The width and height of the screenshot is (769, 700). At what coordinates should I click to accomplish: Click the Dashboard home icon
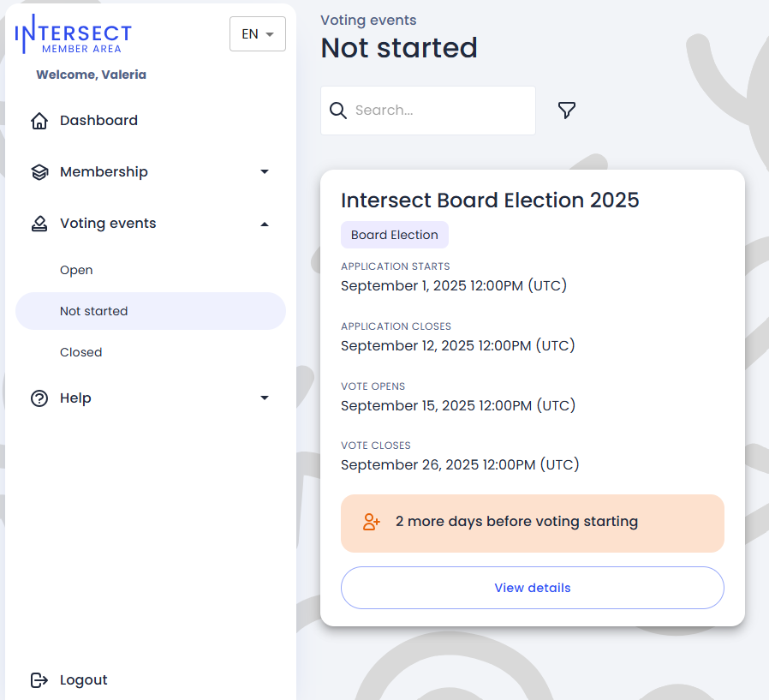coord(39,121)
